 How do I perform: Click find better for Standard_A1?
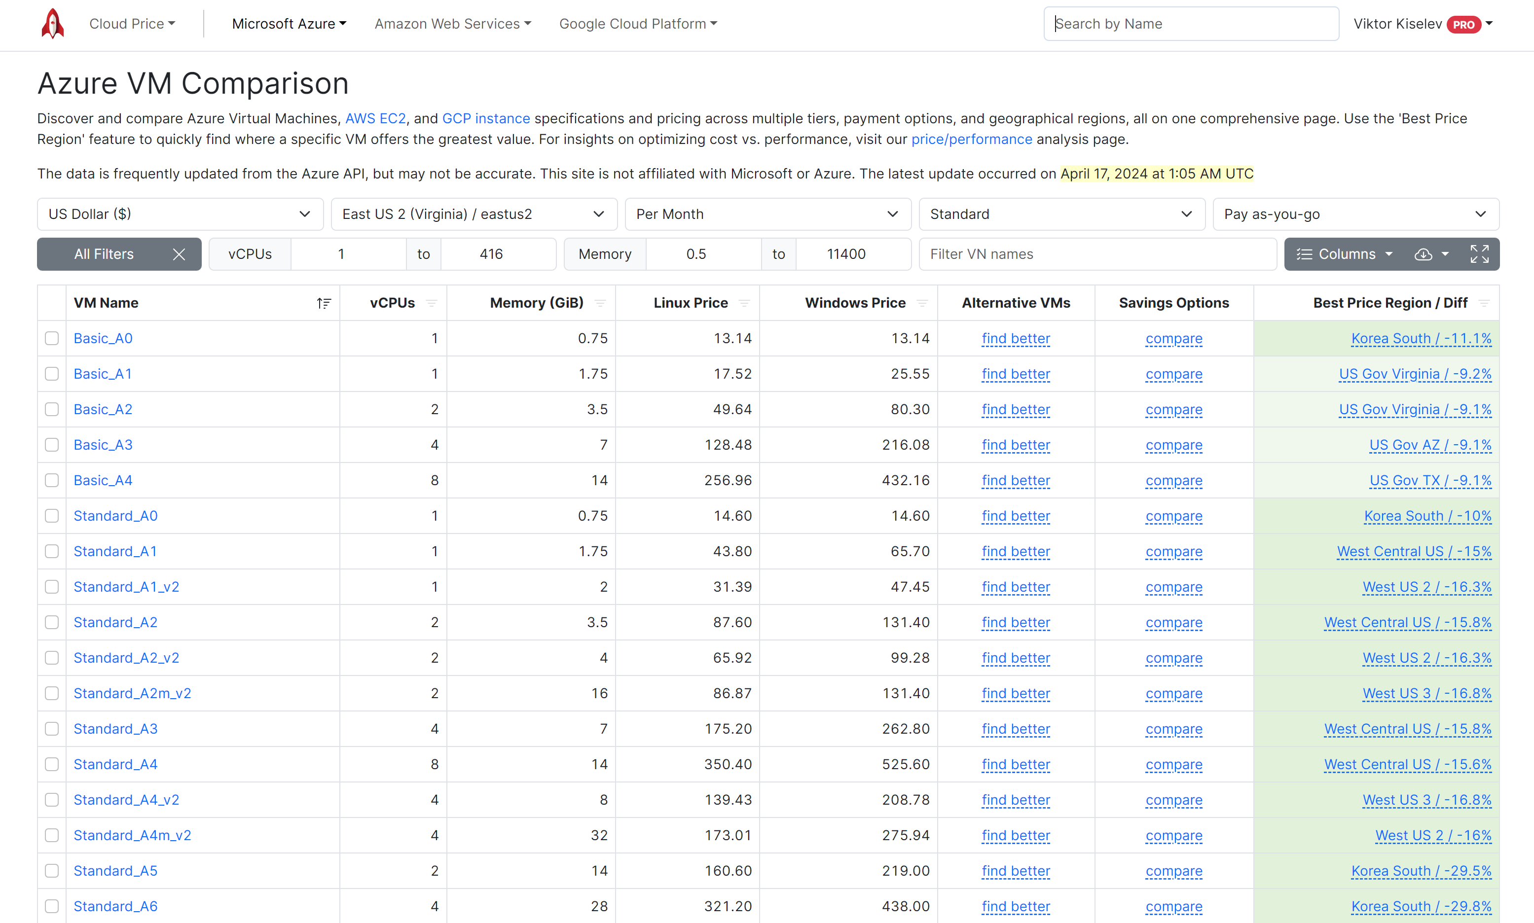click(1016, 552)
